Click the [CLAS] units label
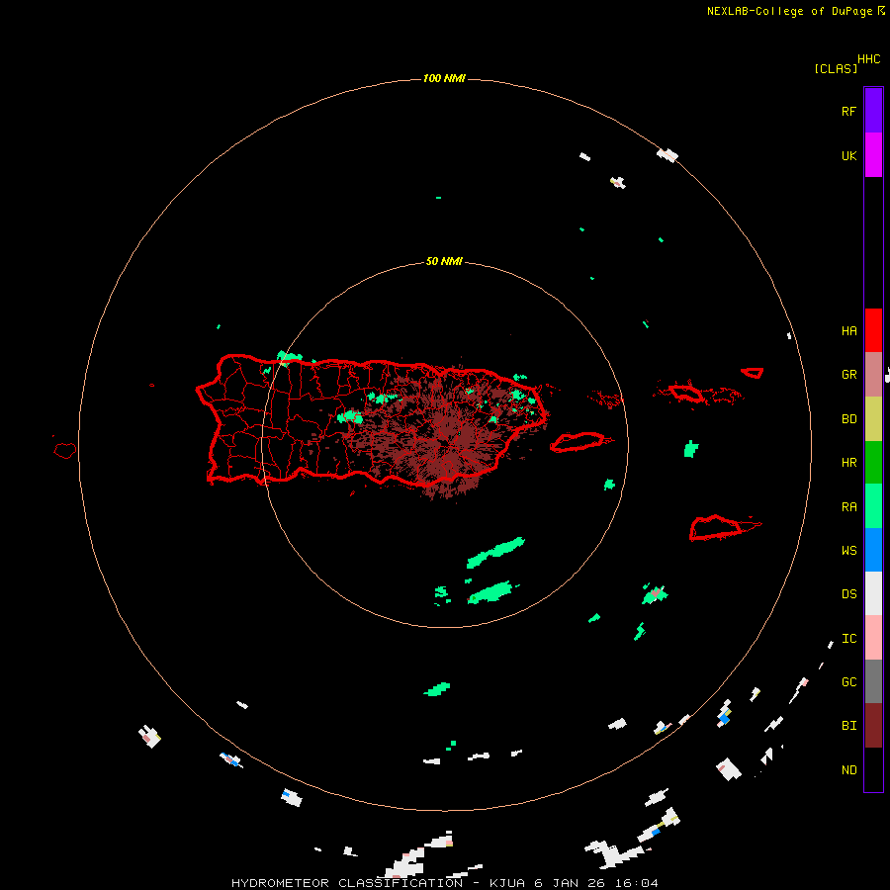Image resolution: width=890 pixels, height=890 pixels. point(836,68)
